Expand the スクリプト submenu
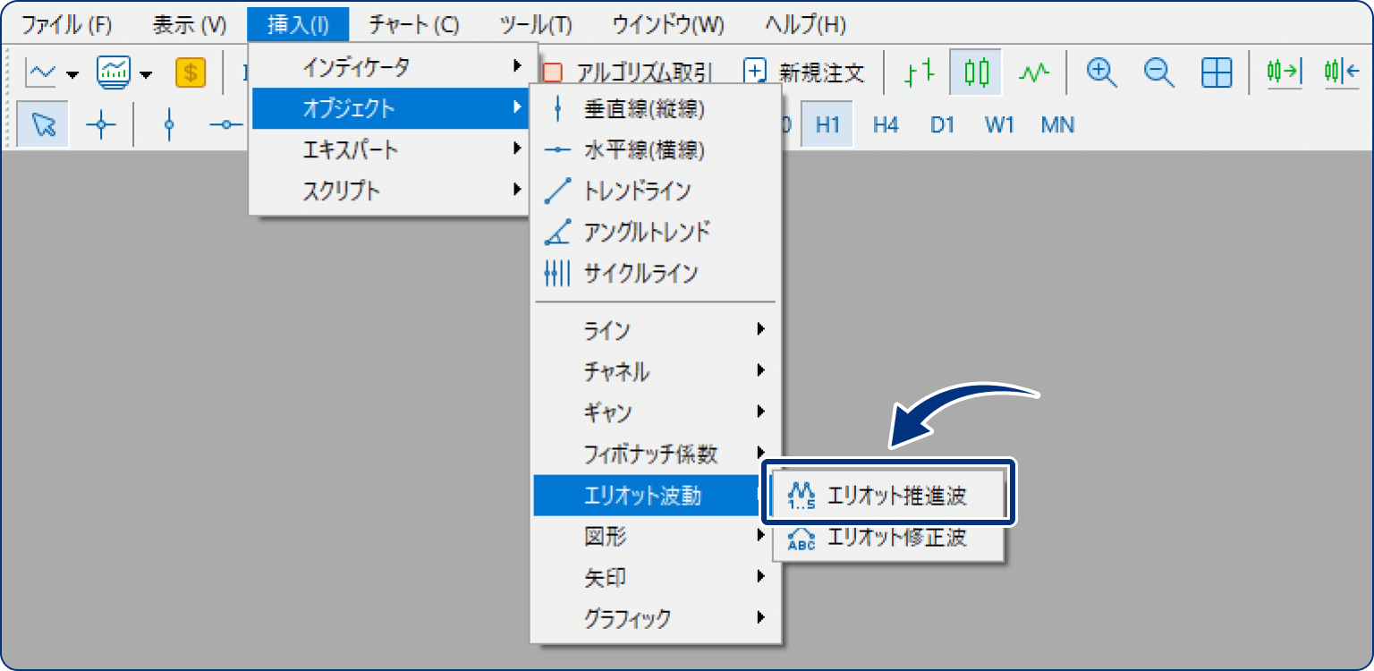The width and height of the screenshot is (1374, 671). (391, 191)
